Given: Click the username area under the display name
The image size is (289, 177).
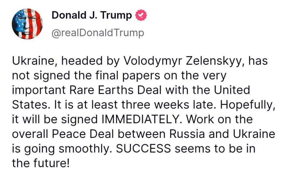Looking at the screenshot, I should tap(98, 33).
